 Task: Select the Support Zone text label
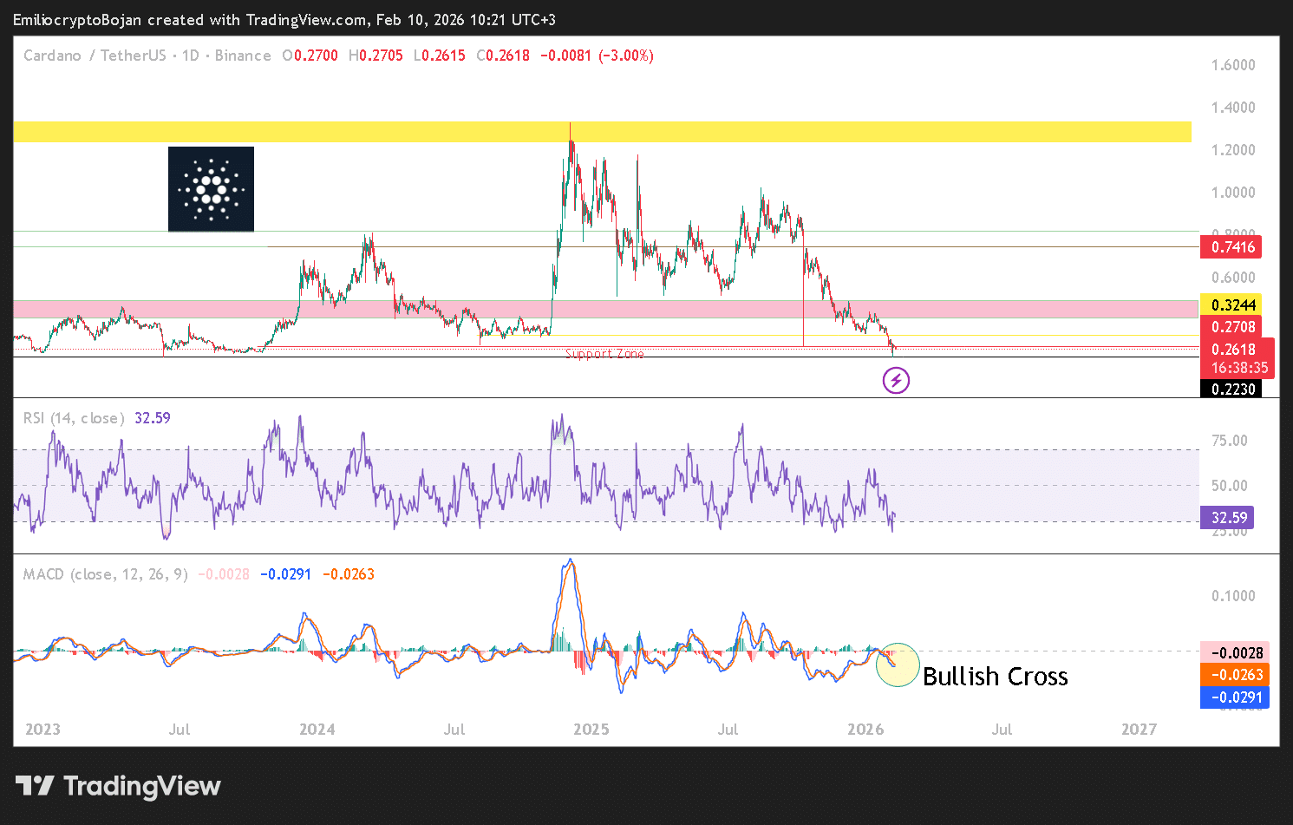pos(604,354)
